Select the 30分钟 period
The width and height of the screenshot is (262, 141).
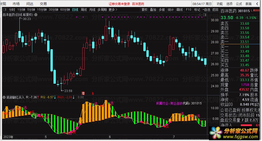point(54,10)
